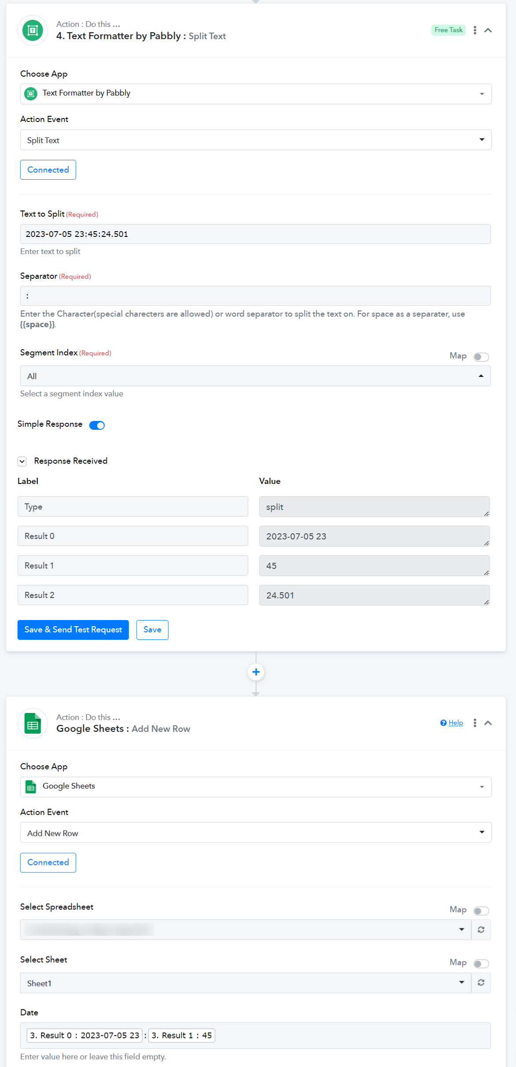Click the Save button
This screenshot has width=516, height=1067.
(152, 630)
